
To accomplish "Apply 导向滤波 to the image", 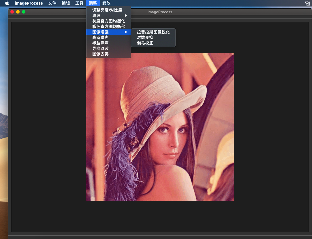I will [x=109, y=48].
